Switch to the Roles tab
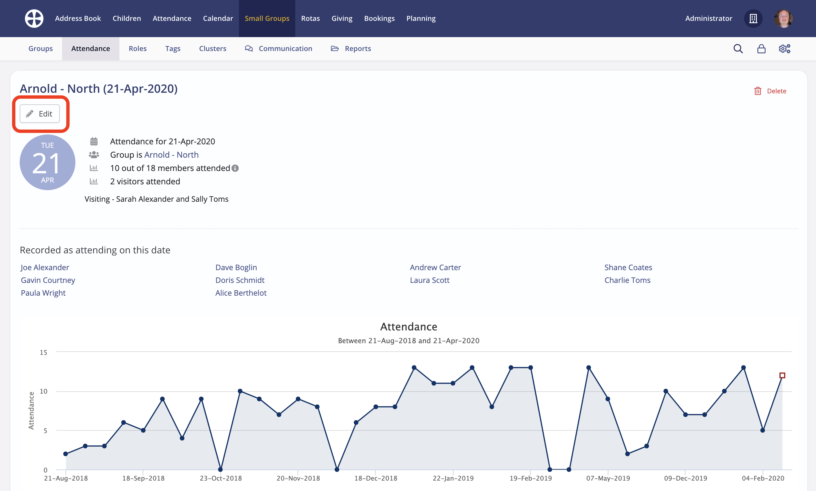 pos(137,49)
